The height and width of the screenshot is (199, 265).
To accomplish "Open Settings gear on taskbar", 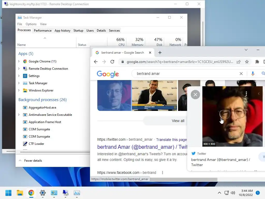I will point(43,193).
